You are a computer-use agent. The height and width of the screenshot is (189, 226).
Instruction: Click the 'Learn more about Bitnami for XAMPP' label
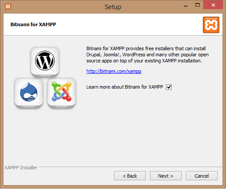(124, 87)
